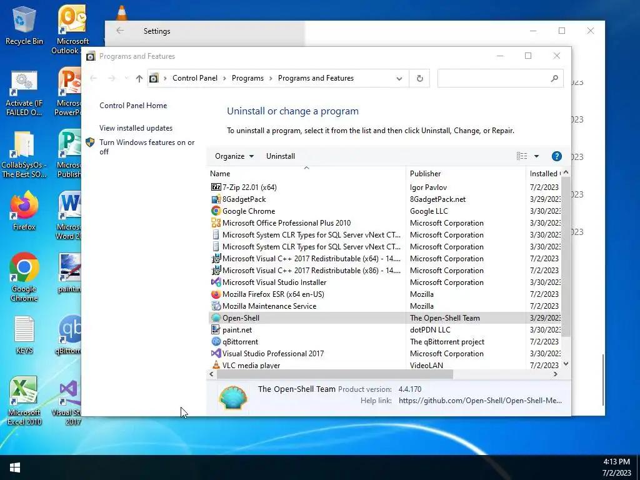Go up one level with up arrow
Viewport: 640px width, 480px height.
pos(139,78)
